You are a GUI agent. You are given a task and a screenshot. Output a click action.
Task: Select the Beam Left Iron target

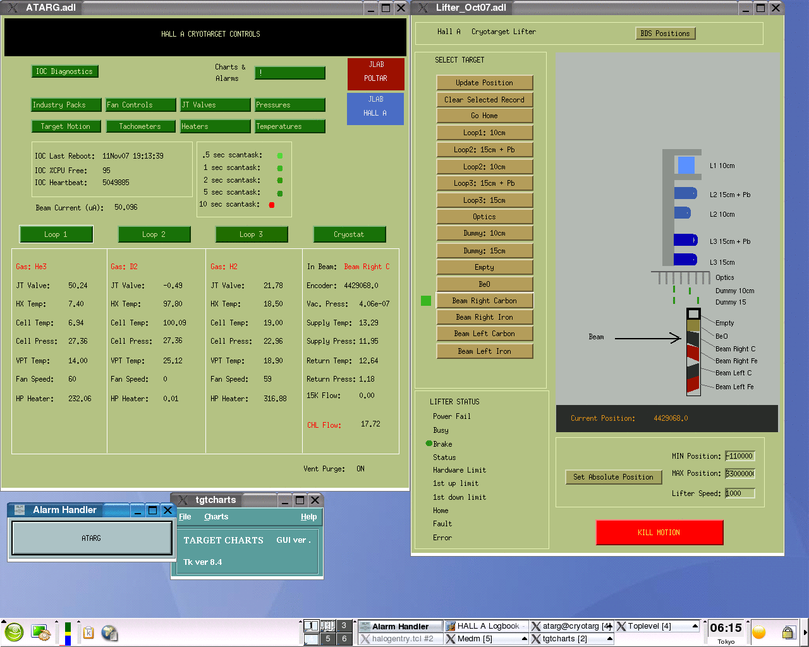(x=485, y=351)
